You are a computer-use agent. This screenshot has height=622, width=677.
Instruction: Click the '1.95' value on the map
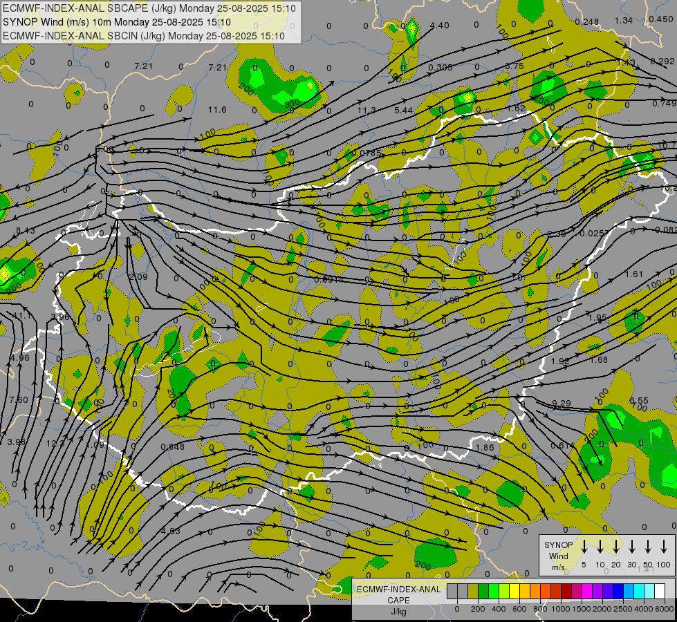pos(597,318)
